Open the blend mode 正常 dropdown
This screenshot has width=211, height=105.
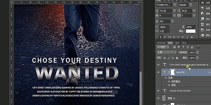point(166,52)
